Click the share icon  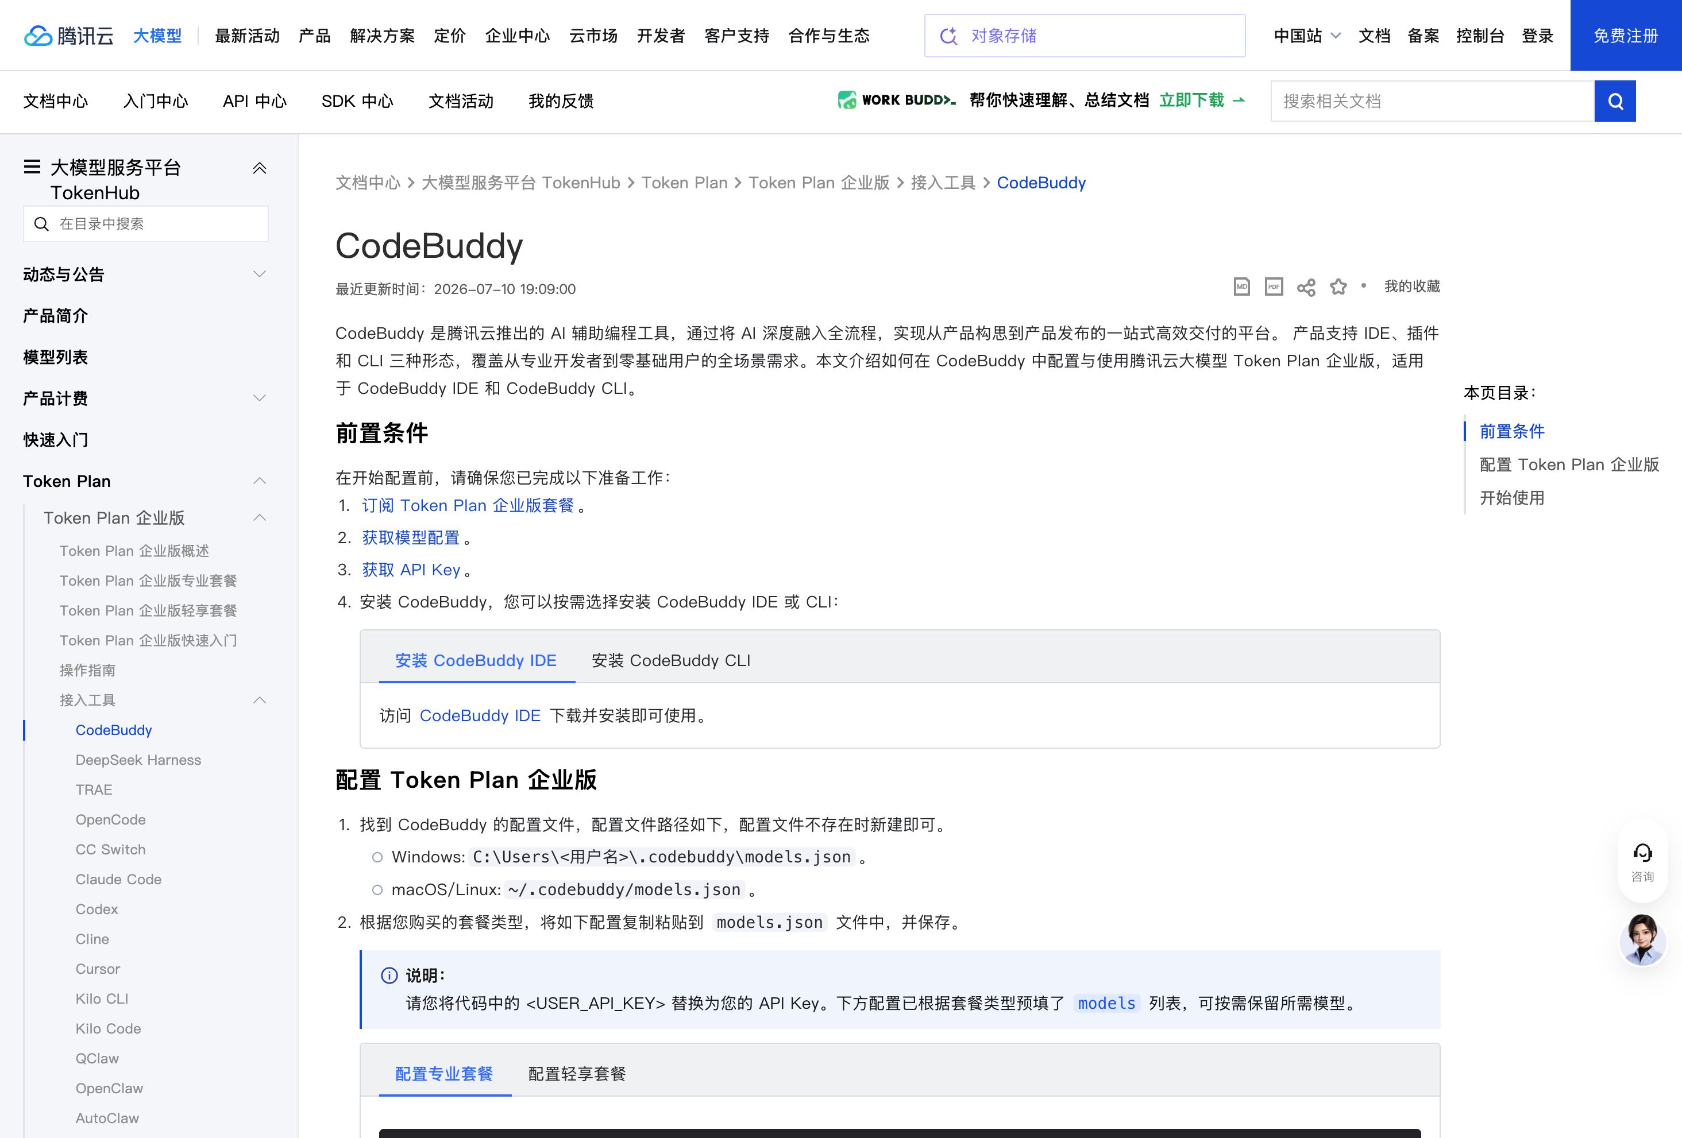coord(1306,287)
